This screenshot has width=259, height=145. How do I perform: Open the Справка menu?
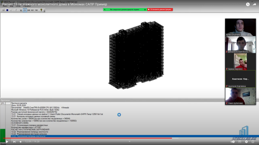(27, 6)
